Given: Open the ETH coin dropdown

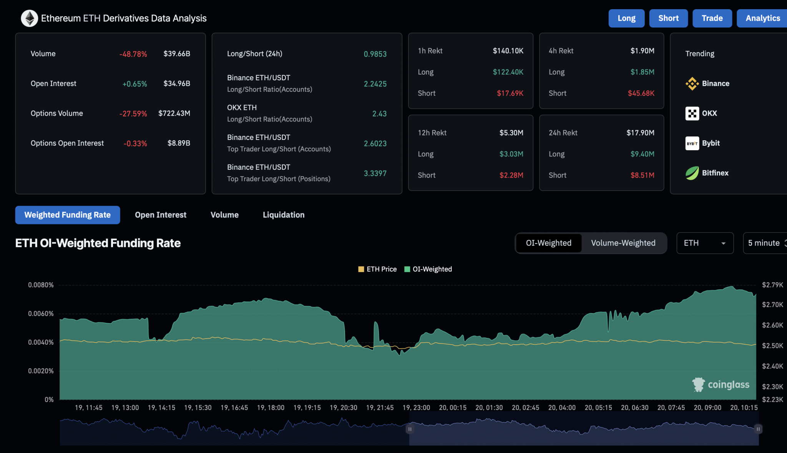Looking at the screenshot, I should point(705,243).
